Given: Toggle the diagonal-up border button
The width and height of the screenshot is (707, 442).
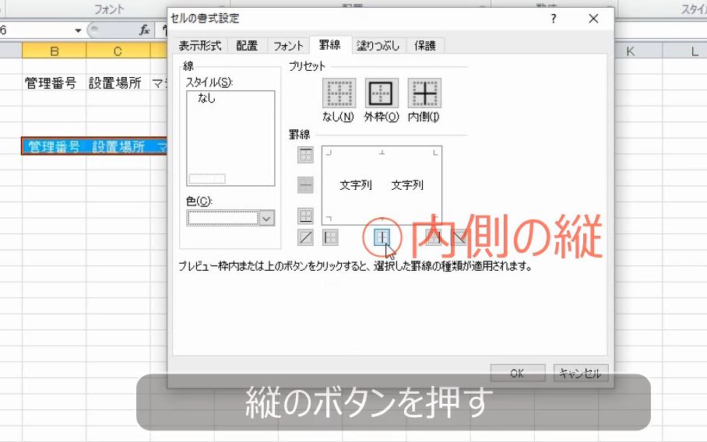Looking at the screenshot, I should (305, 237).
